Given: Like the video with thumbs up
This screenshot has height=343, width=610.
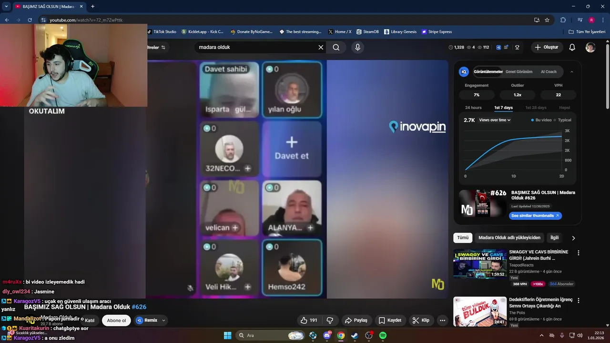Looking at the screenshot, I should tap(308, 320).
